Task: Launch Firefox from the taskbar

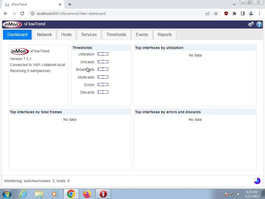Action: (87, 194)
